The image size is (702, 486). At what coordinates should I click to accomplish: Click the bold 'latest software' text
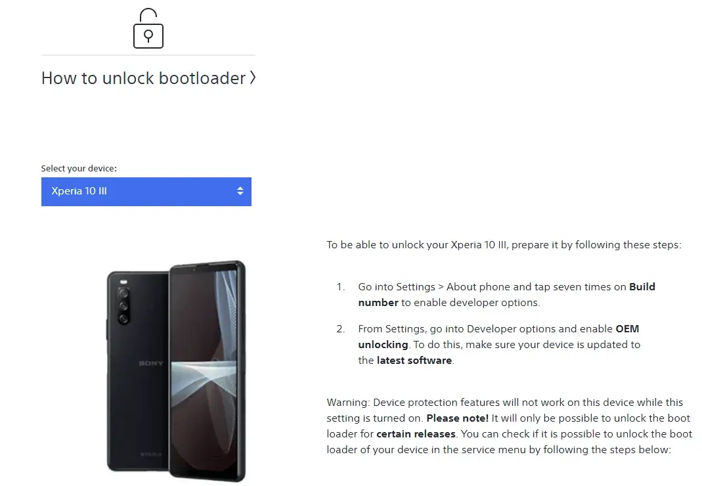pos(415,360)
